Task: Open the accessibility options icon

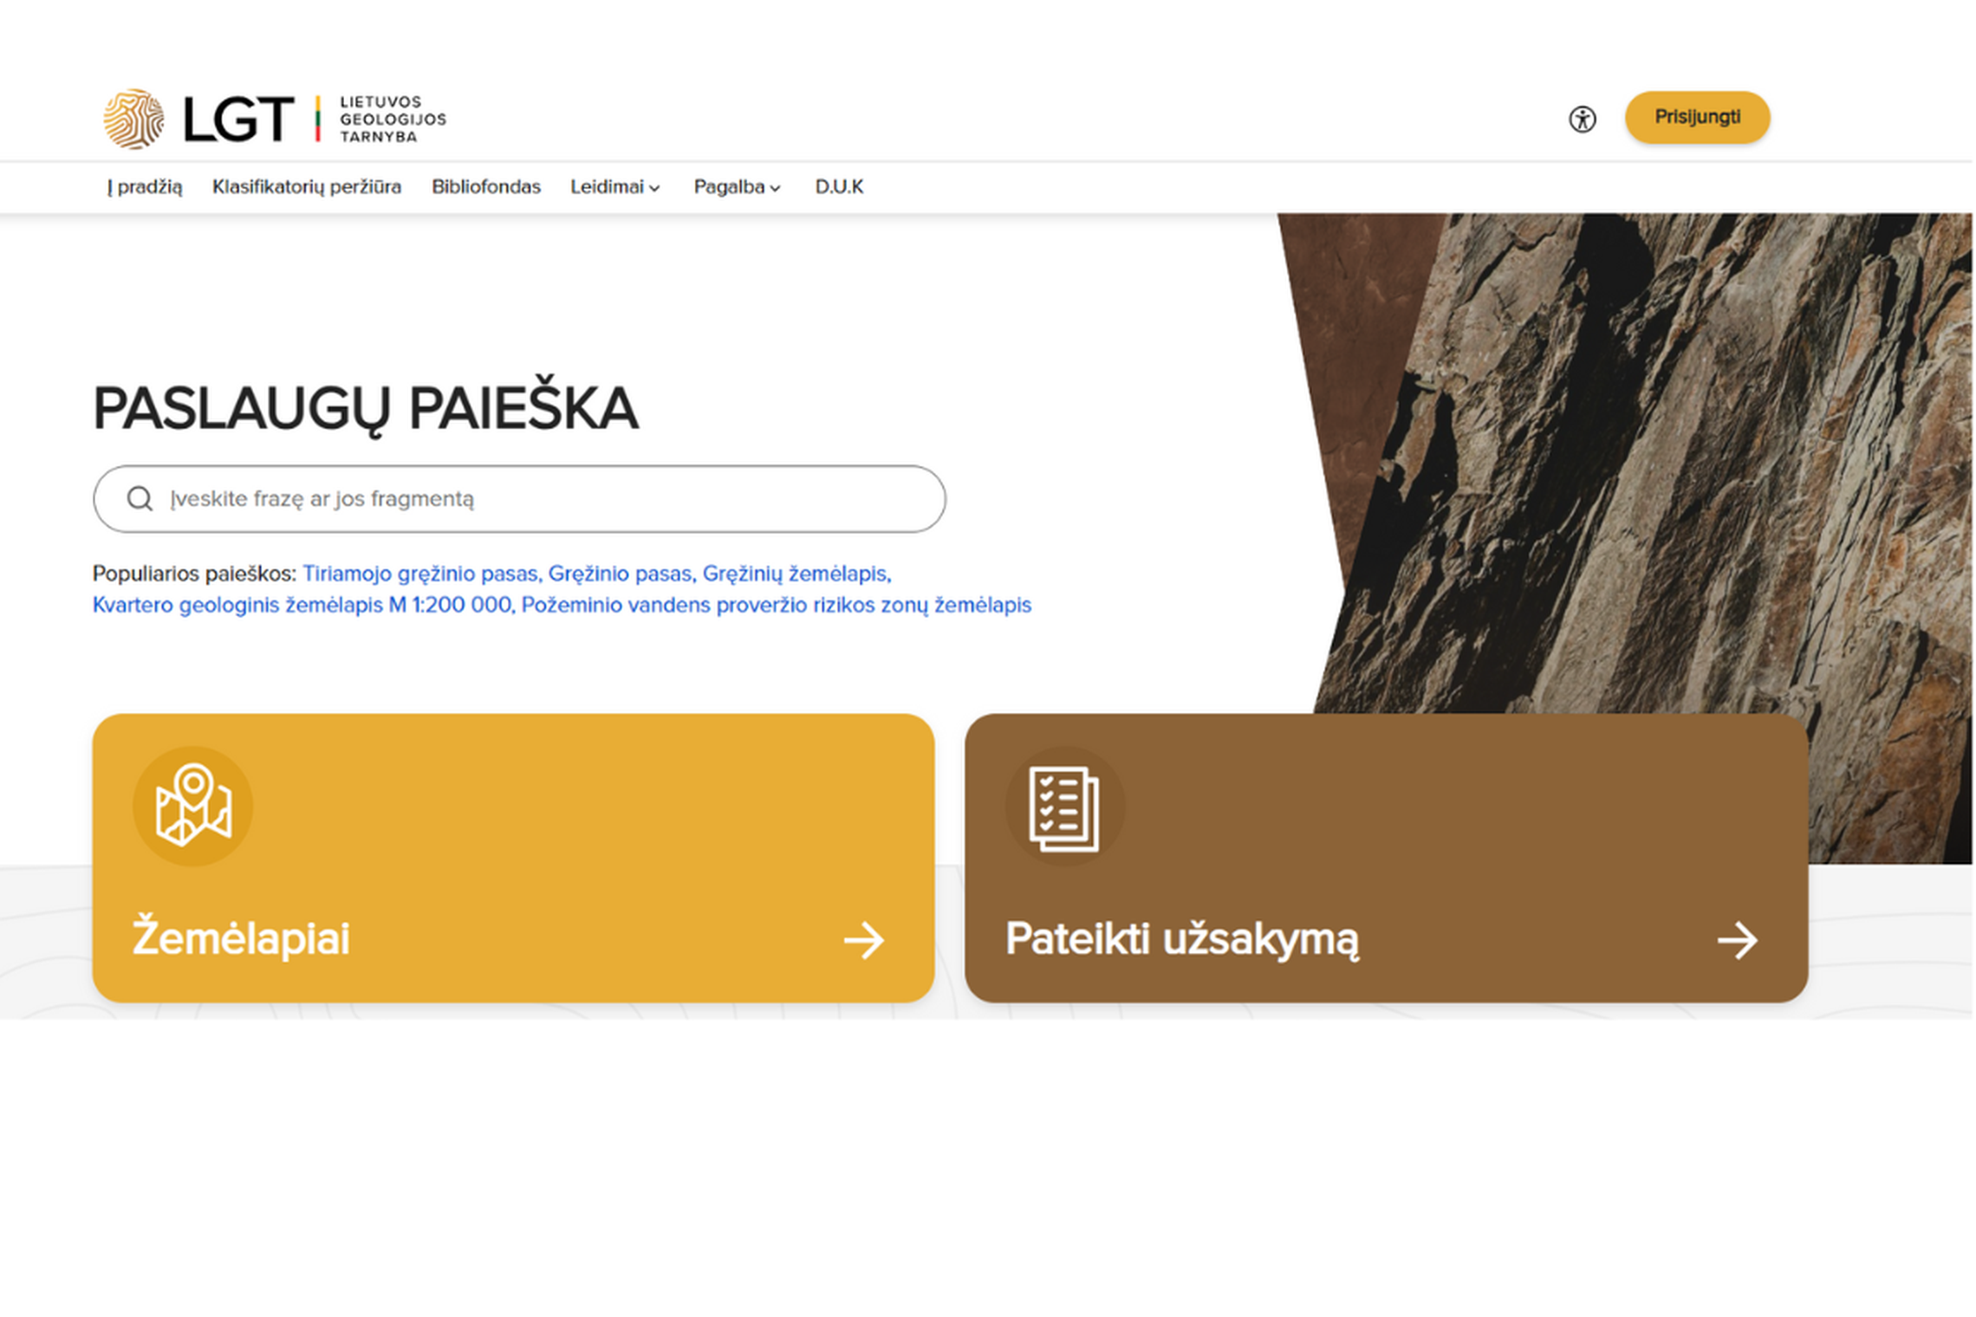Action: 1583,119
